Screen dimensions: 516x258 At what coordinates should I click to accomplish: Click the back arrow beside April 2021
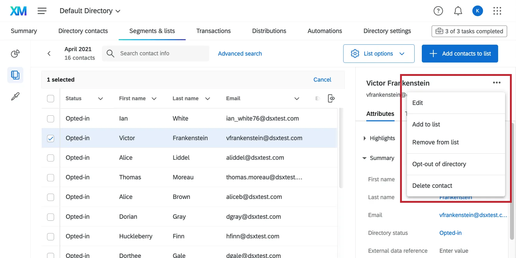pos(49,53)
